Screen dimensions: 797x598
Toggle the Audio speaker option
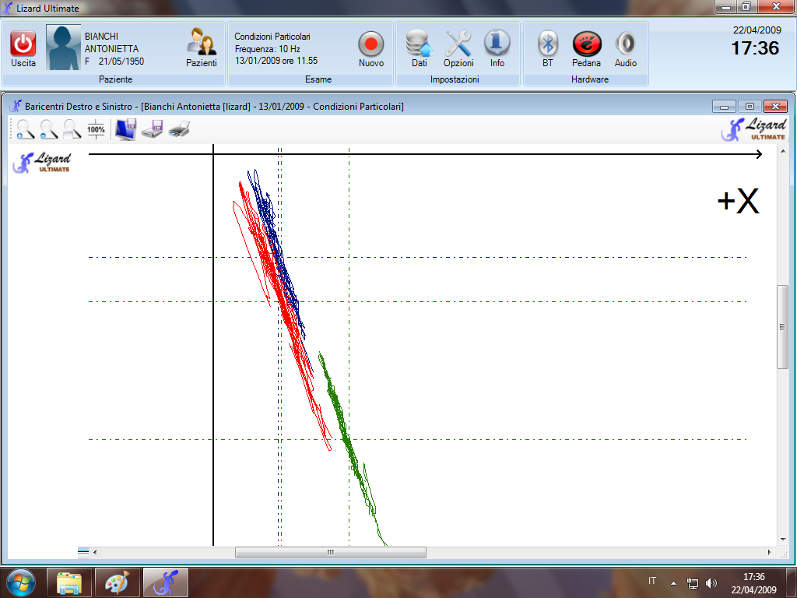pos(625,47)
